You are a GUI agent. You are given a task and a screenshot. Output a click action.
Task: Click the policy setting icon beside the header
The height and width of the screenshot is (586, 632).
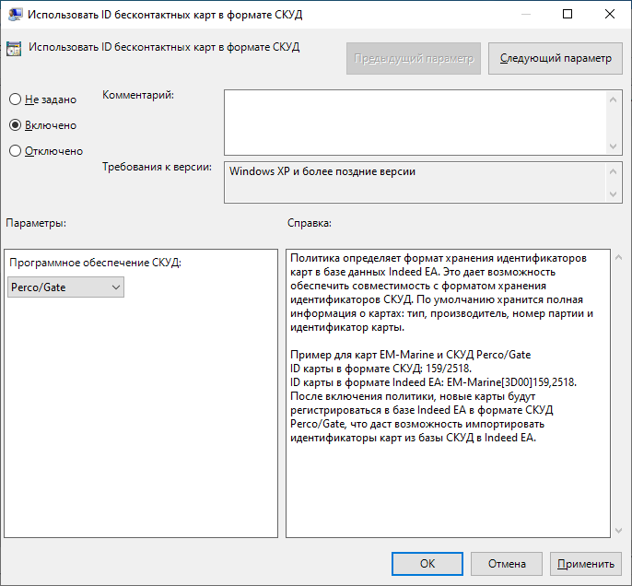[x=14, y=50]
